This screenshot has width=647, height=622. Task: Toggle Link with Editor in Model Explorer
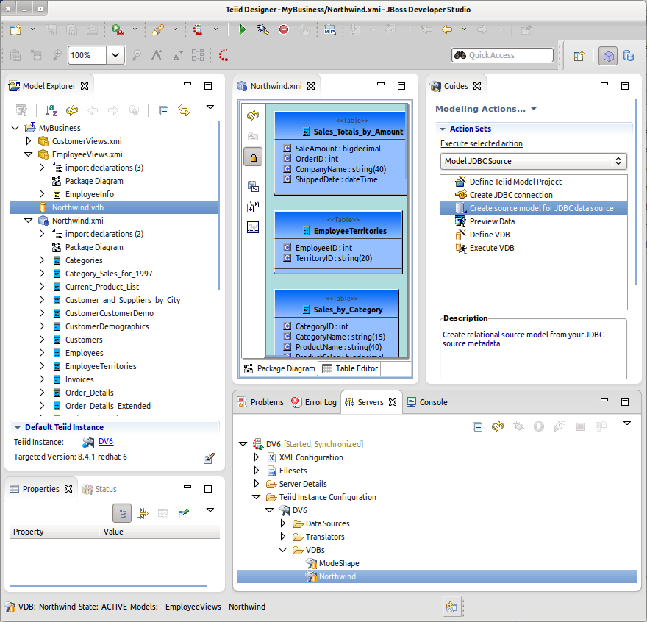click(184, 110)
